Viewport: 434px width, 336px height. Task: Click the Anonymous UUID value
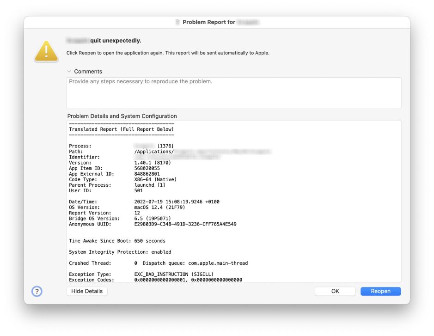[x=185, y=224]
